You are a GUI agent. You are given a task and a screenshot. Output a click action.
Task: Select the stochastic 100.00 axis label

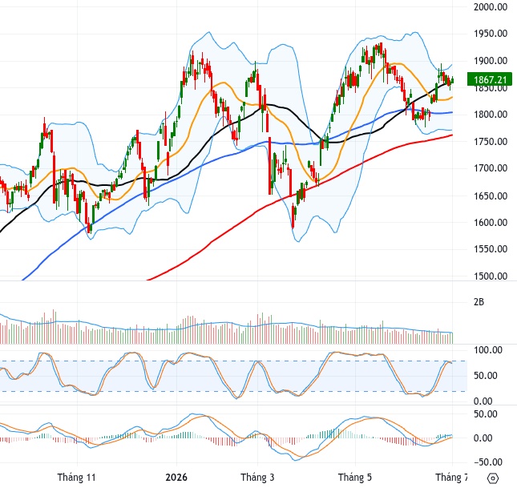tap(488, 350)
